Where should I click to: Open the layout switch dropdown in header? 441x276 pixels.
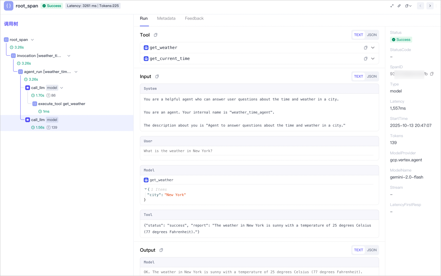pyautogui.click(x=408, y=6)
